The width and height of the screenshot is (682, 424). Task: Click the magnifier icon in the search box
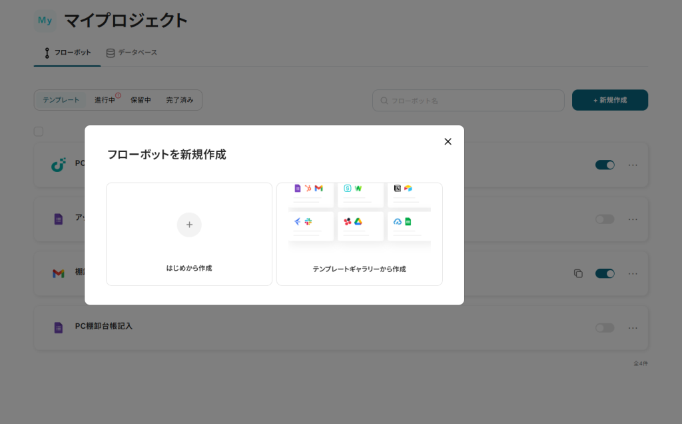coord(384,101)
